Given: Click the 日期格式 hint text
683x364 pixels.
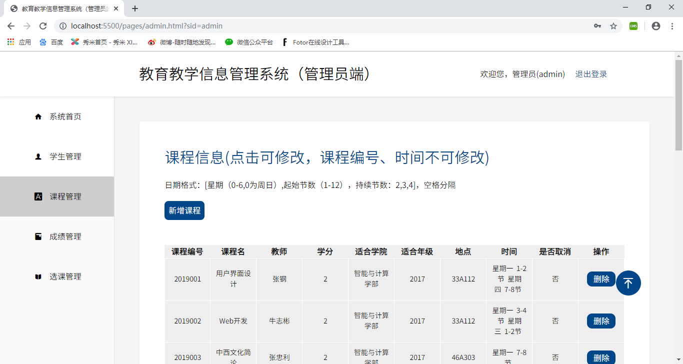Looking at the screenshot, I should click(310, 185).
